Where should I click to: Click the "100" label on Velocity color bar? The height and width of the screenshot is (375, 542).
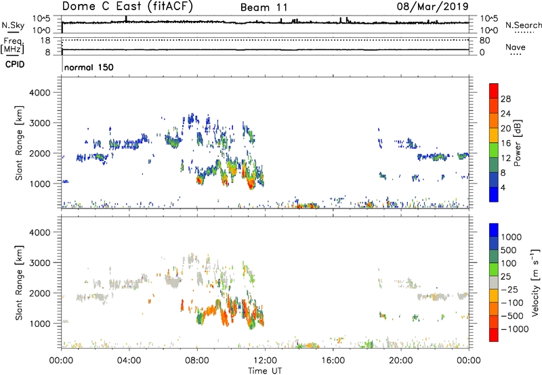[x=509, y=263]
